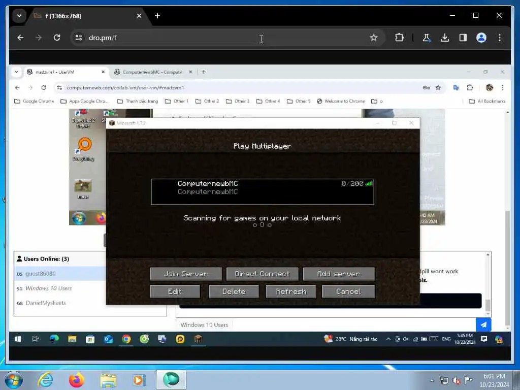The image size is (520, 390).
Task: Click the Delete button in Minecraft
Action: click(234, 291)
